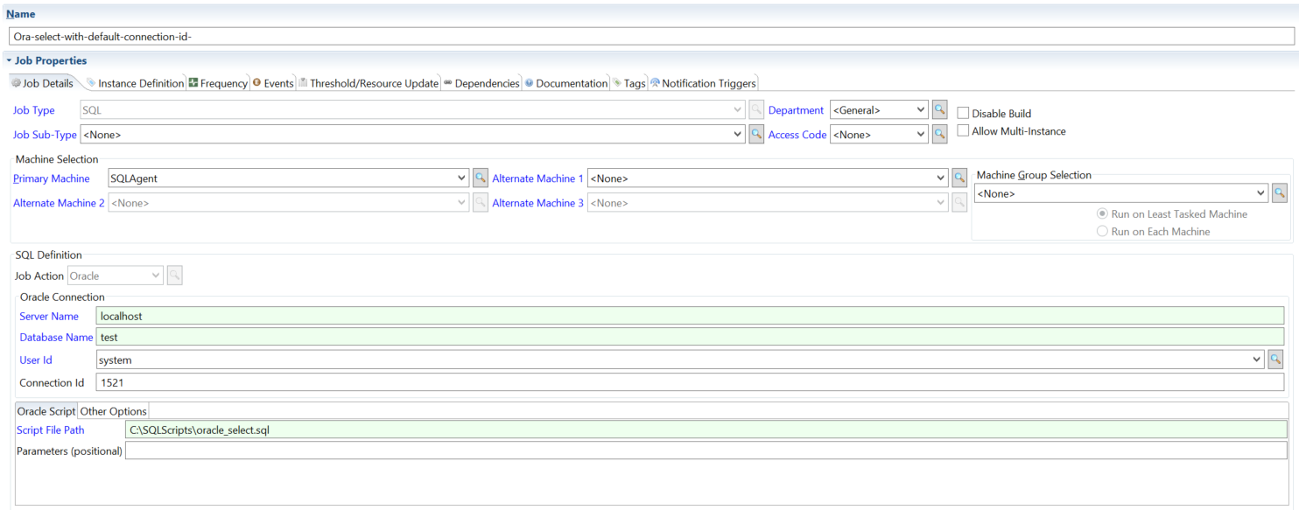Open the Tags tab
The image size is (1299, 510).
pos(629,83)
